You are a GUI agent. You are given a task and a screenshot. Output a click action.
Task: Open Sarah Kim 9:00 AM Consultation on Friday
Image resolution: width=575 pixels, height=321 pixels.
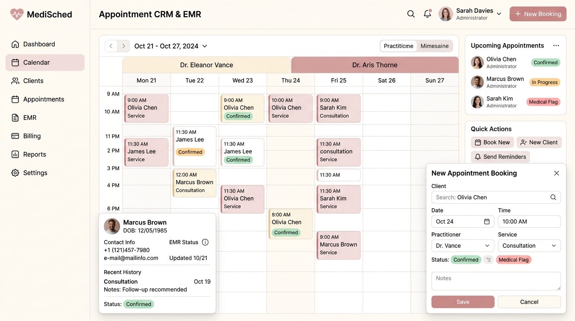338,108
